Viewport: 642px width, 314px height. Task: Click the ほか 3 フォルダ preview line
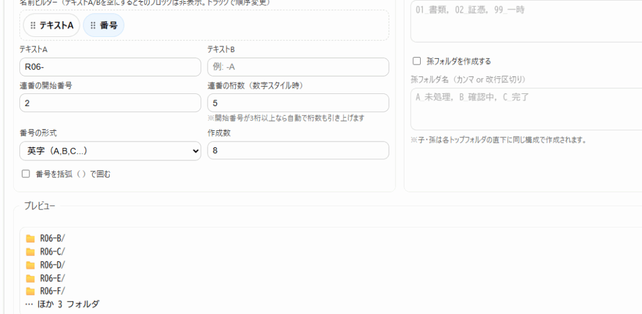(x=62, y=305)
